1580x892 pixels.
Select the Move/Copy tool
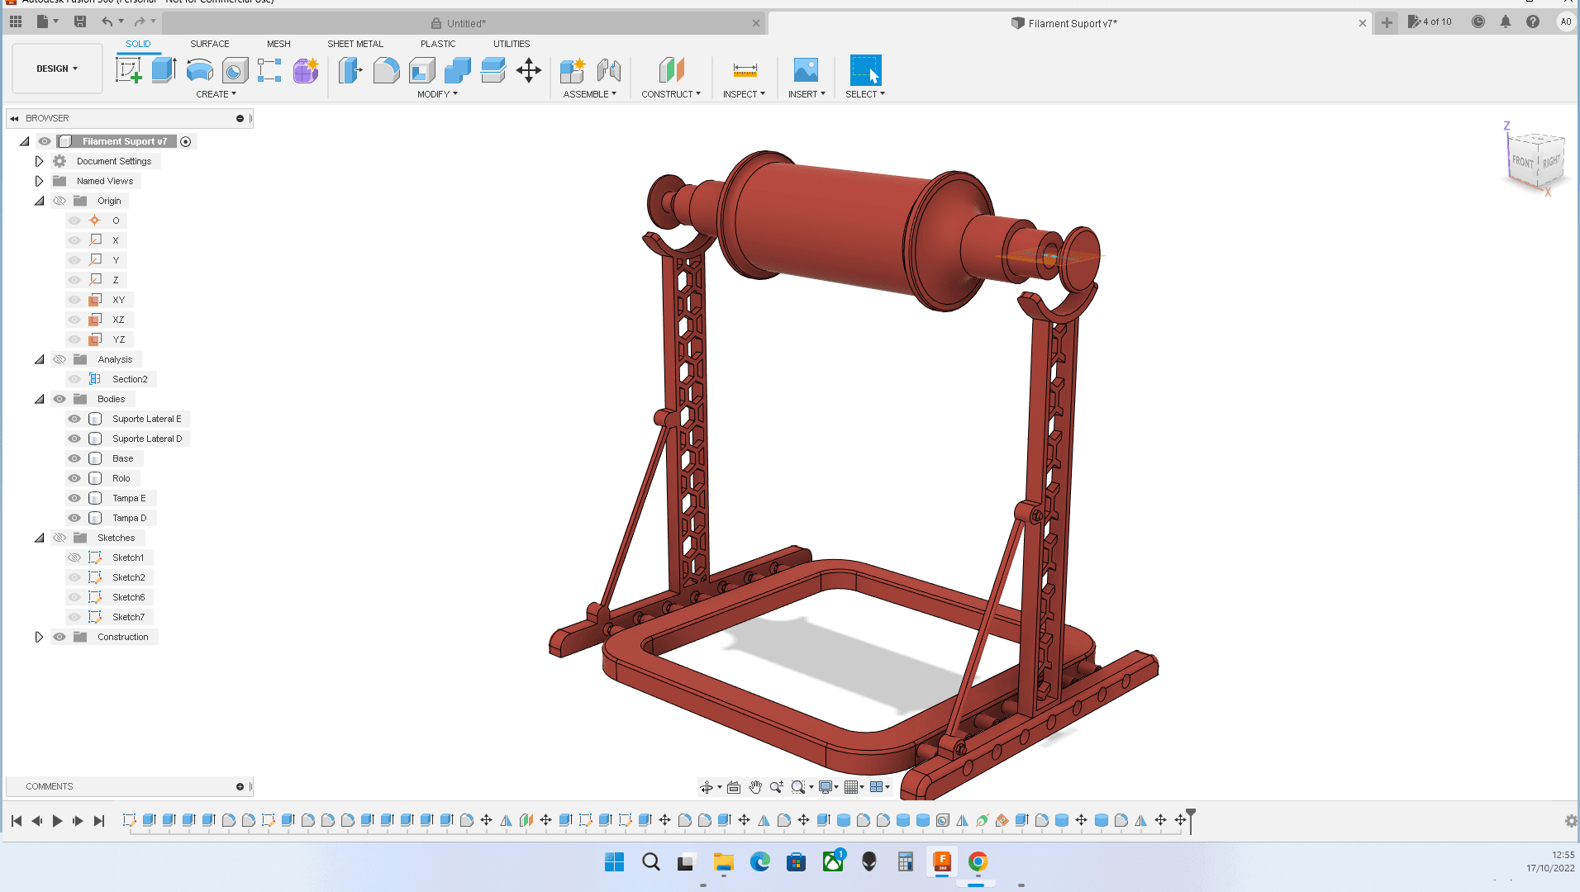pos(529,70)
